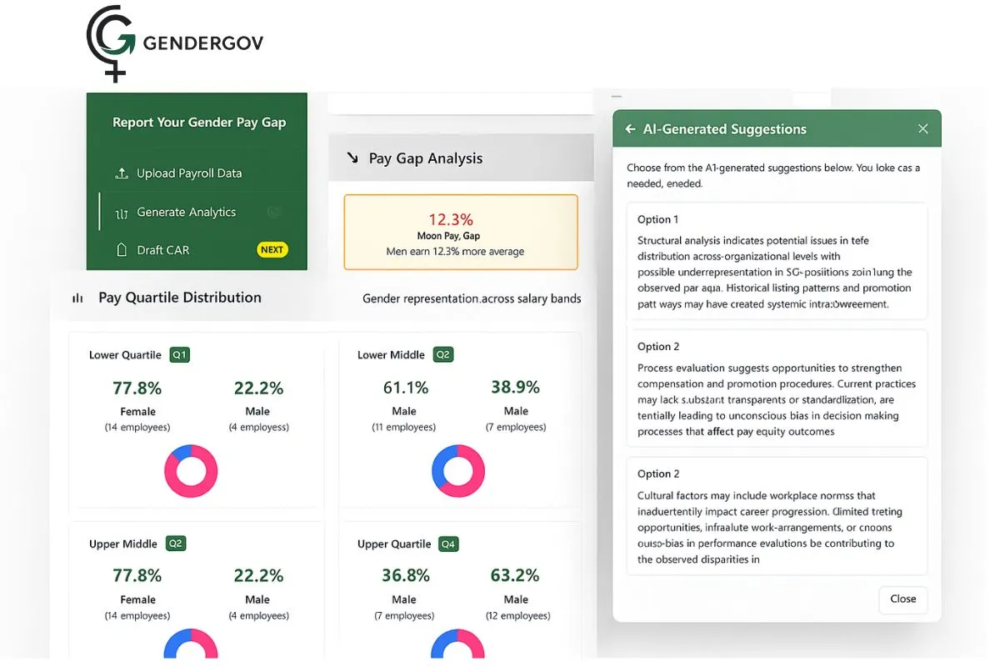Click the Lower Quartile donut chart
This screenshot has width=1000, height=667.
pyautogui.click(x=191, y=471)
